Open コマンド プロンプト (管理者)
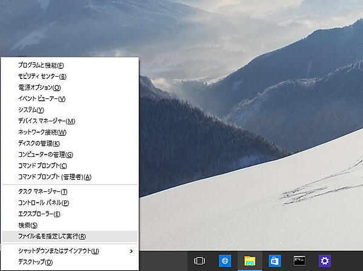Image resolution: width=363 pixels, height=271 pixels. coord(54,177)
